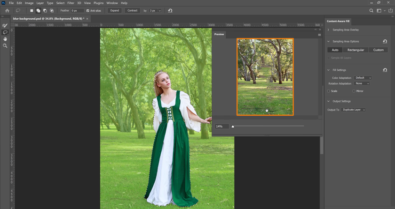Open the Plugins menu
The image size is (395, 209).
pyautogui.click(x=98, y=3)
